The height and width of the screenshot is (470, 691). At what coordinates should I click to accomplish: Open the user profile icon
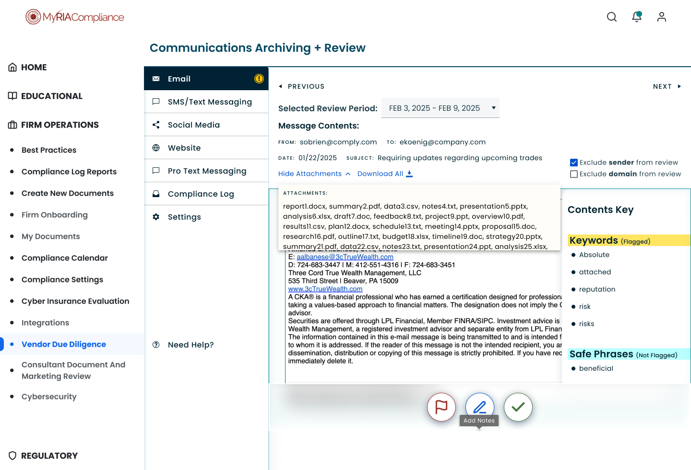(x=662, y=17)
